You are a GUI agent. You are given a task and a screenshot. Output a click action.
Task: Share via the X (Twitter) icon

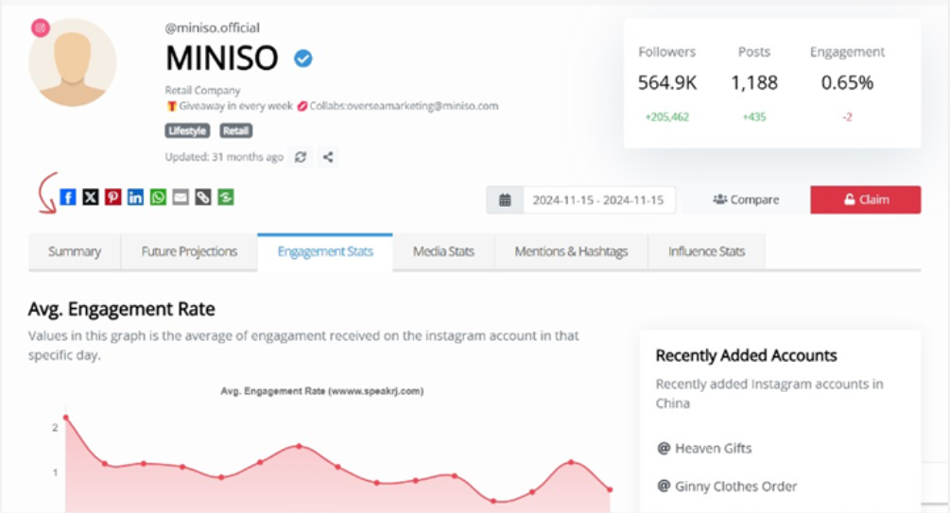tap(90, 197)
